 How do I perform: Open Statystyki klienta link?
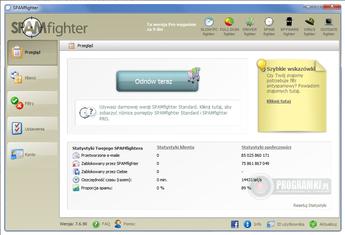click(x=175, y=147)
